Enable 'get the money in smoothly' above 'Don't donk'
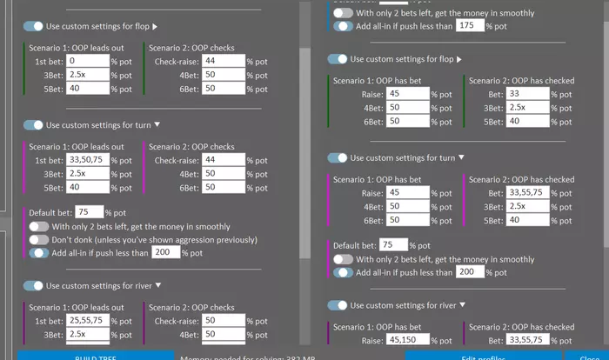609x360 pixels. pos(39,226)
